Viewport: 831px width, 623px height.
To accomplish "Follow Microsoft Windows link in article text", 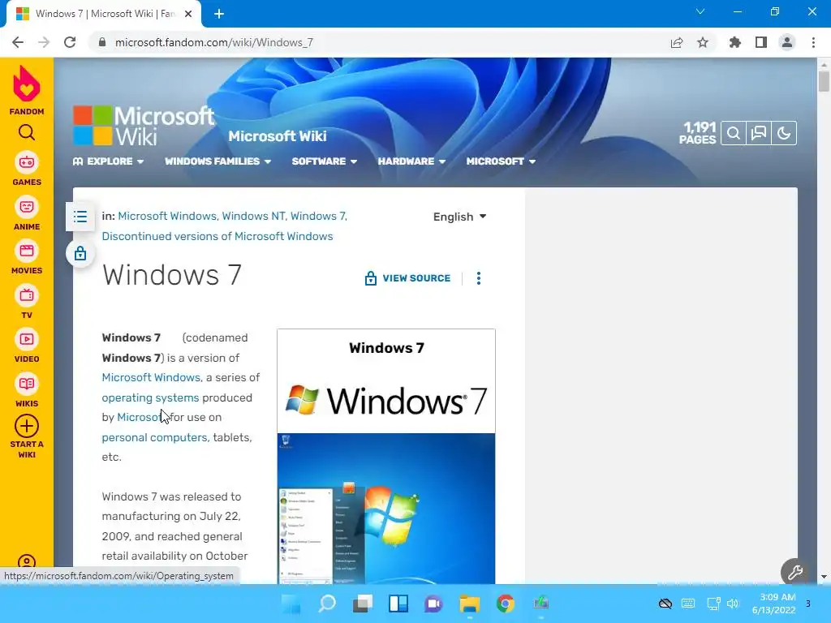I will [151, 377].
